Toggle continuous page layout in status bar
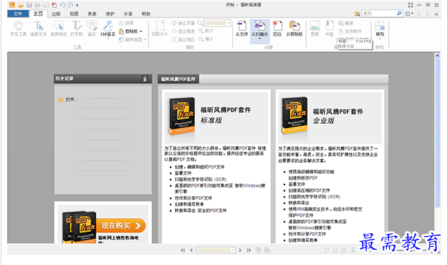The image size is (447, 265). click(x=336, y=251)
